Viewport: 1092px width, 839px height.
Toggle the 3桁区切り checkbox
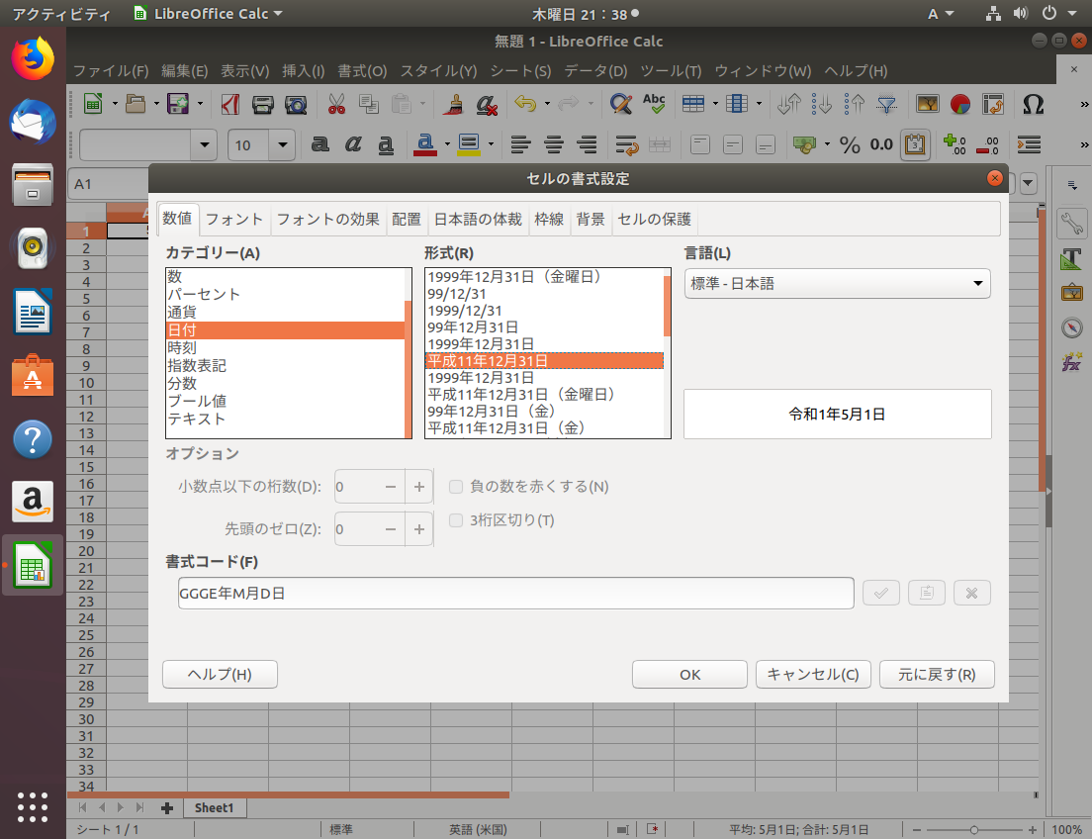point(457,520)
